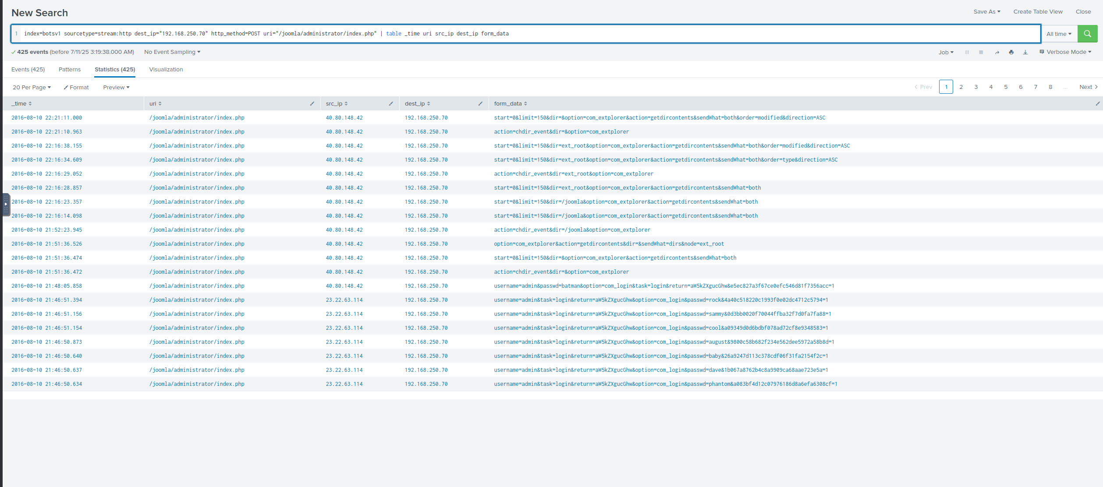Click form_data containing passwd=august

point(664,342)
